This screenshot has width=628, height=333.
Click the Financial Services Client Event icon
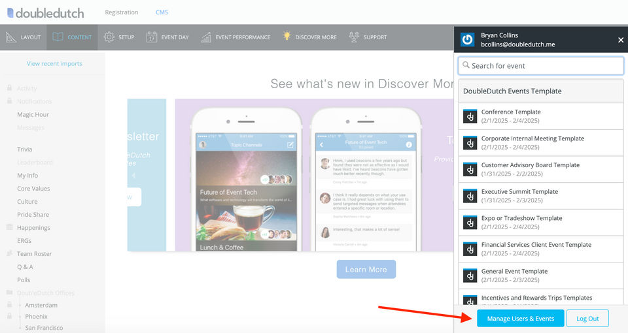pos(470,249)
